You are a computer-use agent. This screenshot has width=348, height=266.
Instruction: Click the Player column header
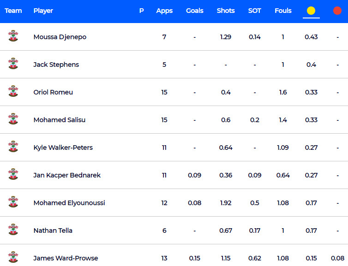coord(43,11)
